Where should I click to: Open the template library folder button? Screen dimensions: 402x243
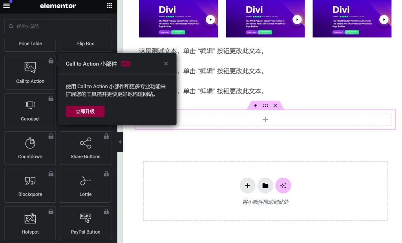coord(265,186)
